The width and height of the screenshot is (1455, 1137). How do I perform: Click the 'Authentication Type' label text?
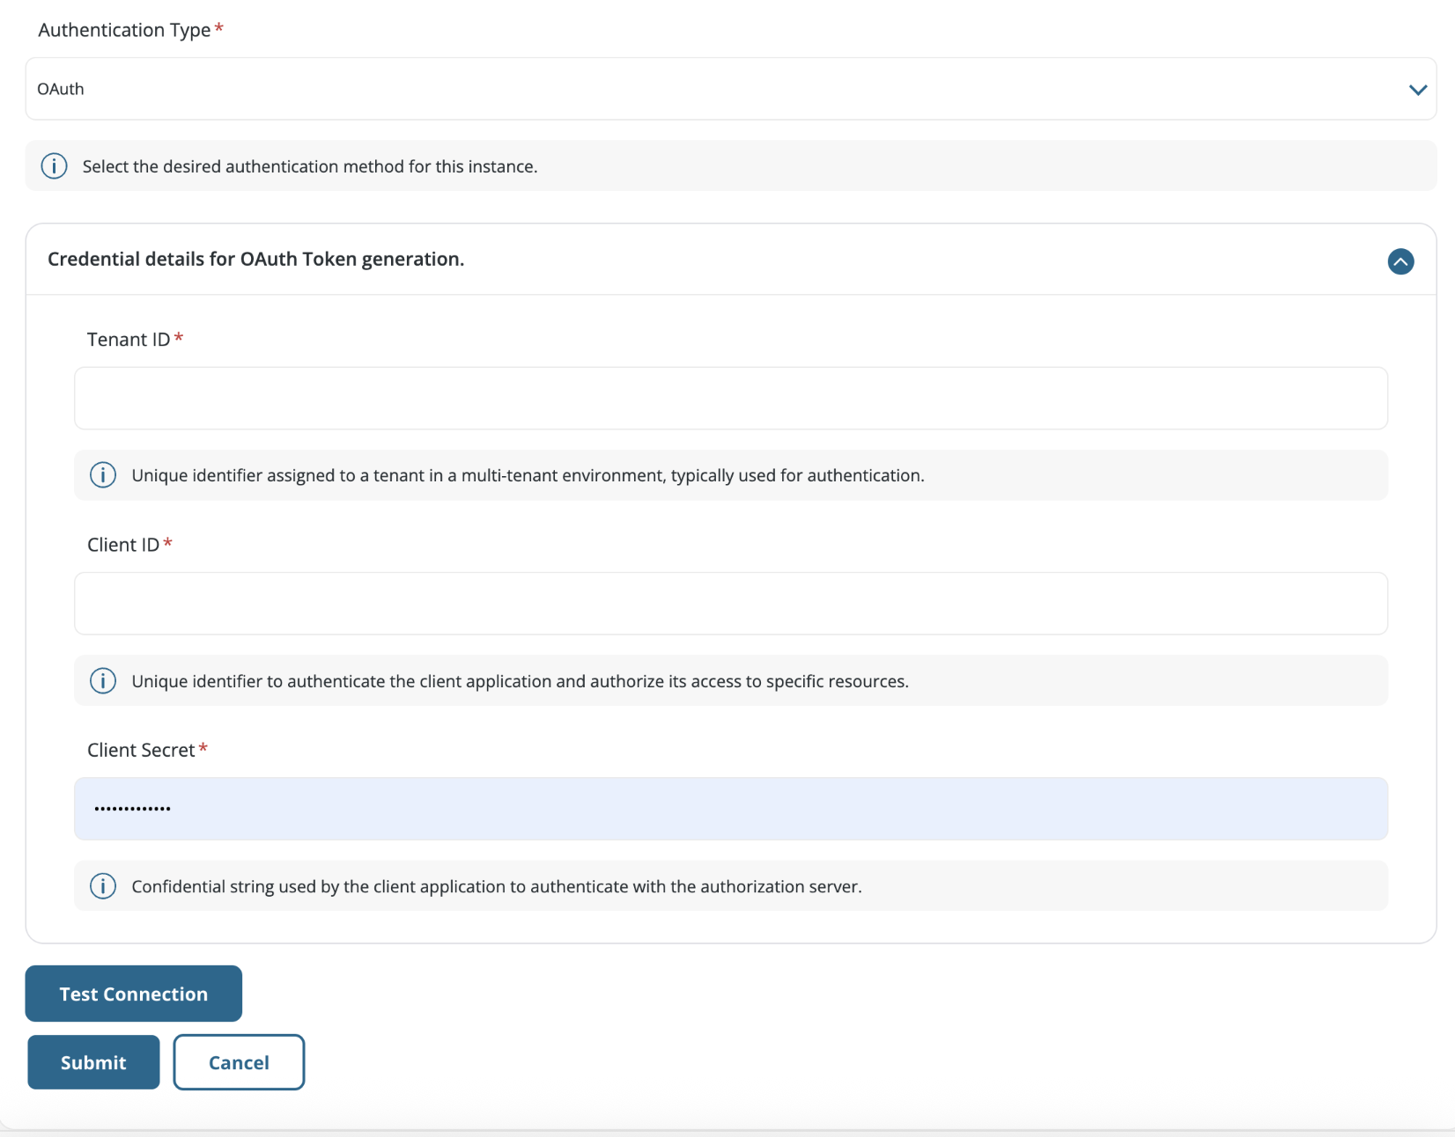tap(124, 30)
